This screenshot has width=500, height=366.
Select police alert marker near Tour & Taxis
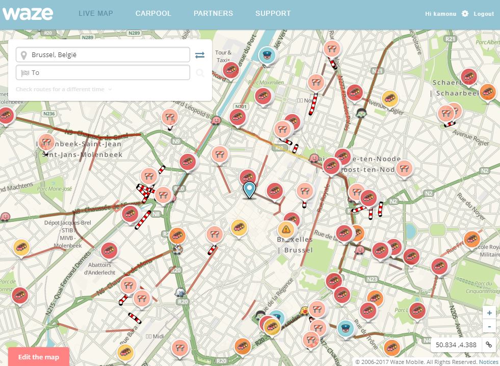pyautogui.click(x=266, y=55)
